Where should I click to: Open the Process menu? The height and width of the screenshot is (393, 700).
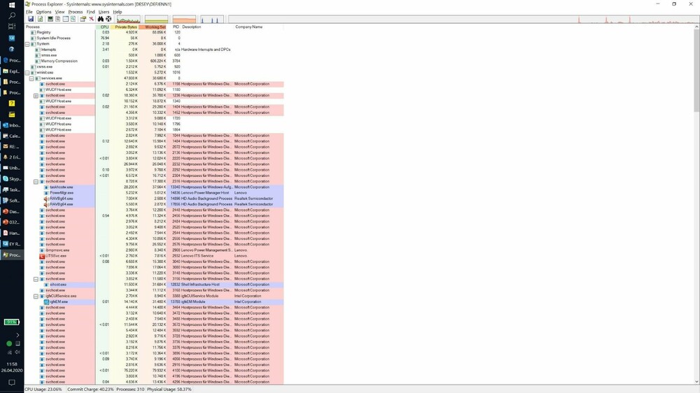[x=75, y=12]
